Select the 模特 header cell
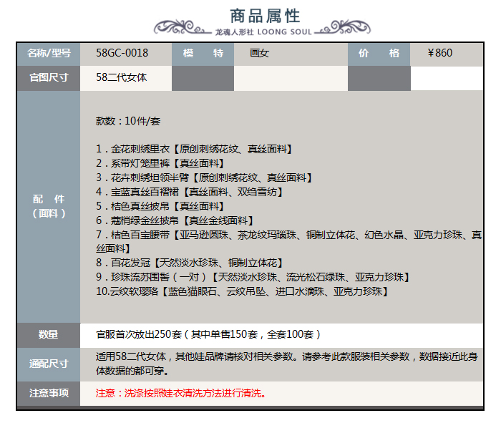Image resolution: width=501 pixels, height=423 pixels. pos(203,53)
